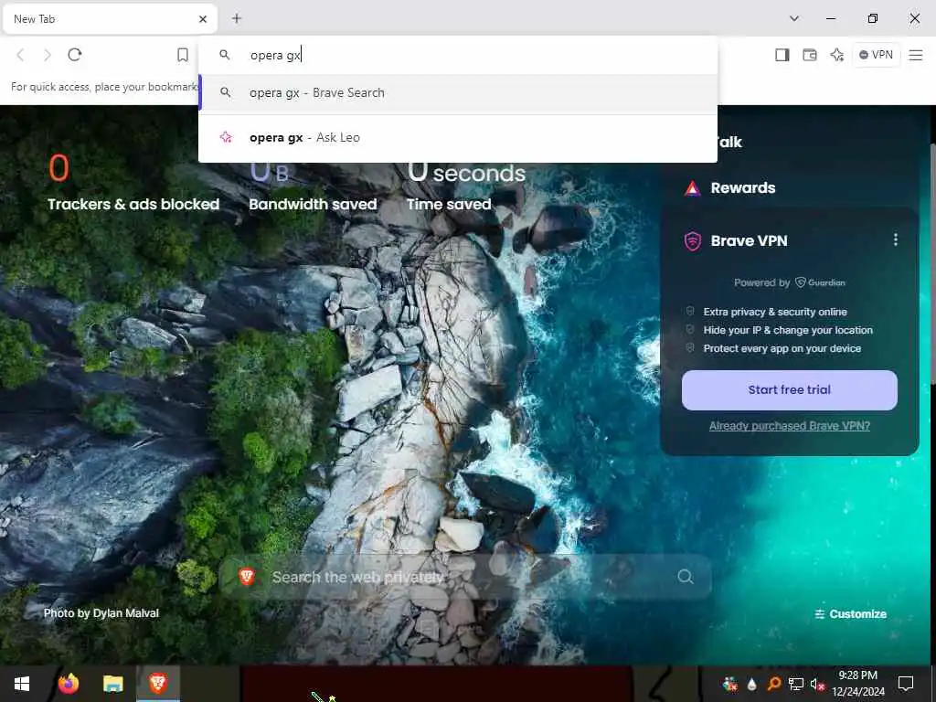The height and width of the screenshot is (702, 936).
Task: Click 'Time saved' stat
Action: pos(449,204)
